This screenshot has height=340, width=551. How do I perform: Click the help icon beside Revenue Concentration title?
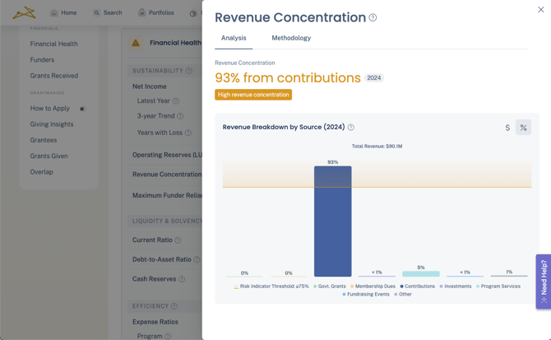(373, 18)
